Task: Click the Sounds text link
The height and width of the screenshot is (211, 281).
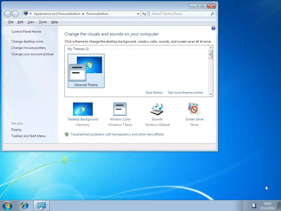Action: (157, 119)
